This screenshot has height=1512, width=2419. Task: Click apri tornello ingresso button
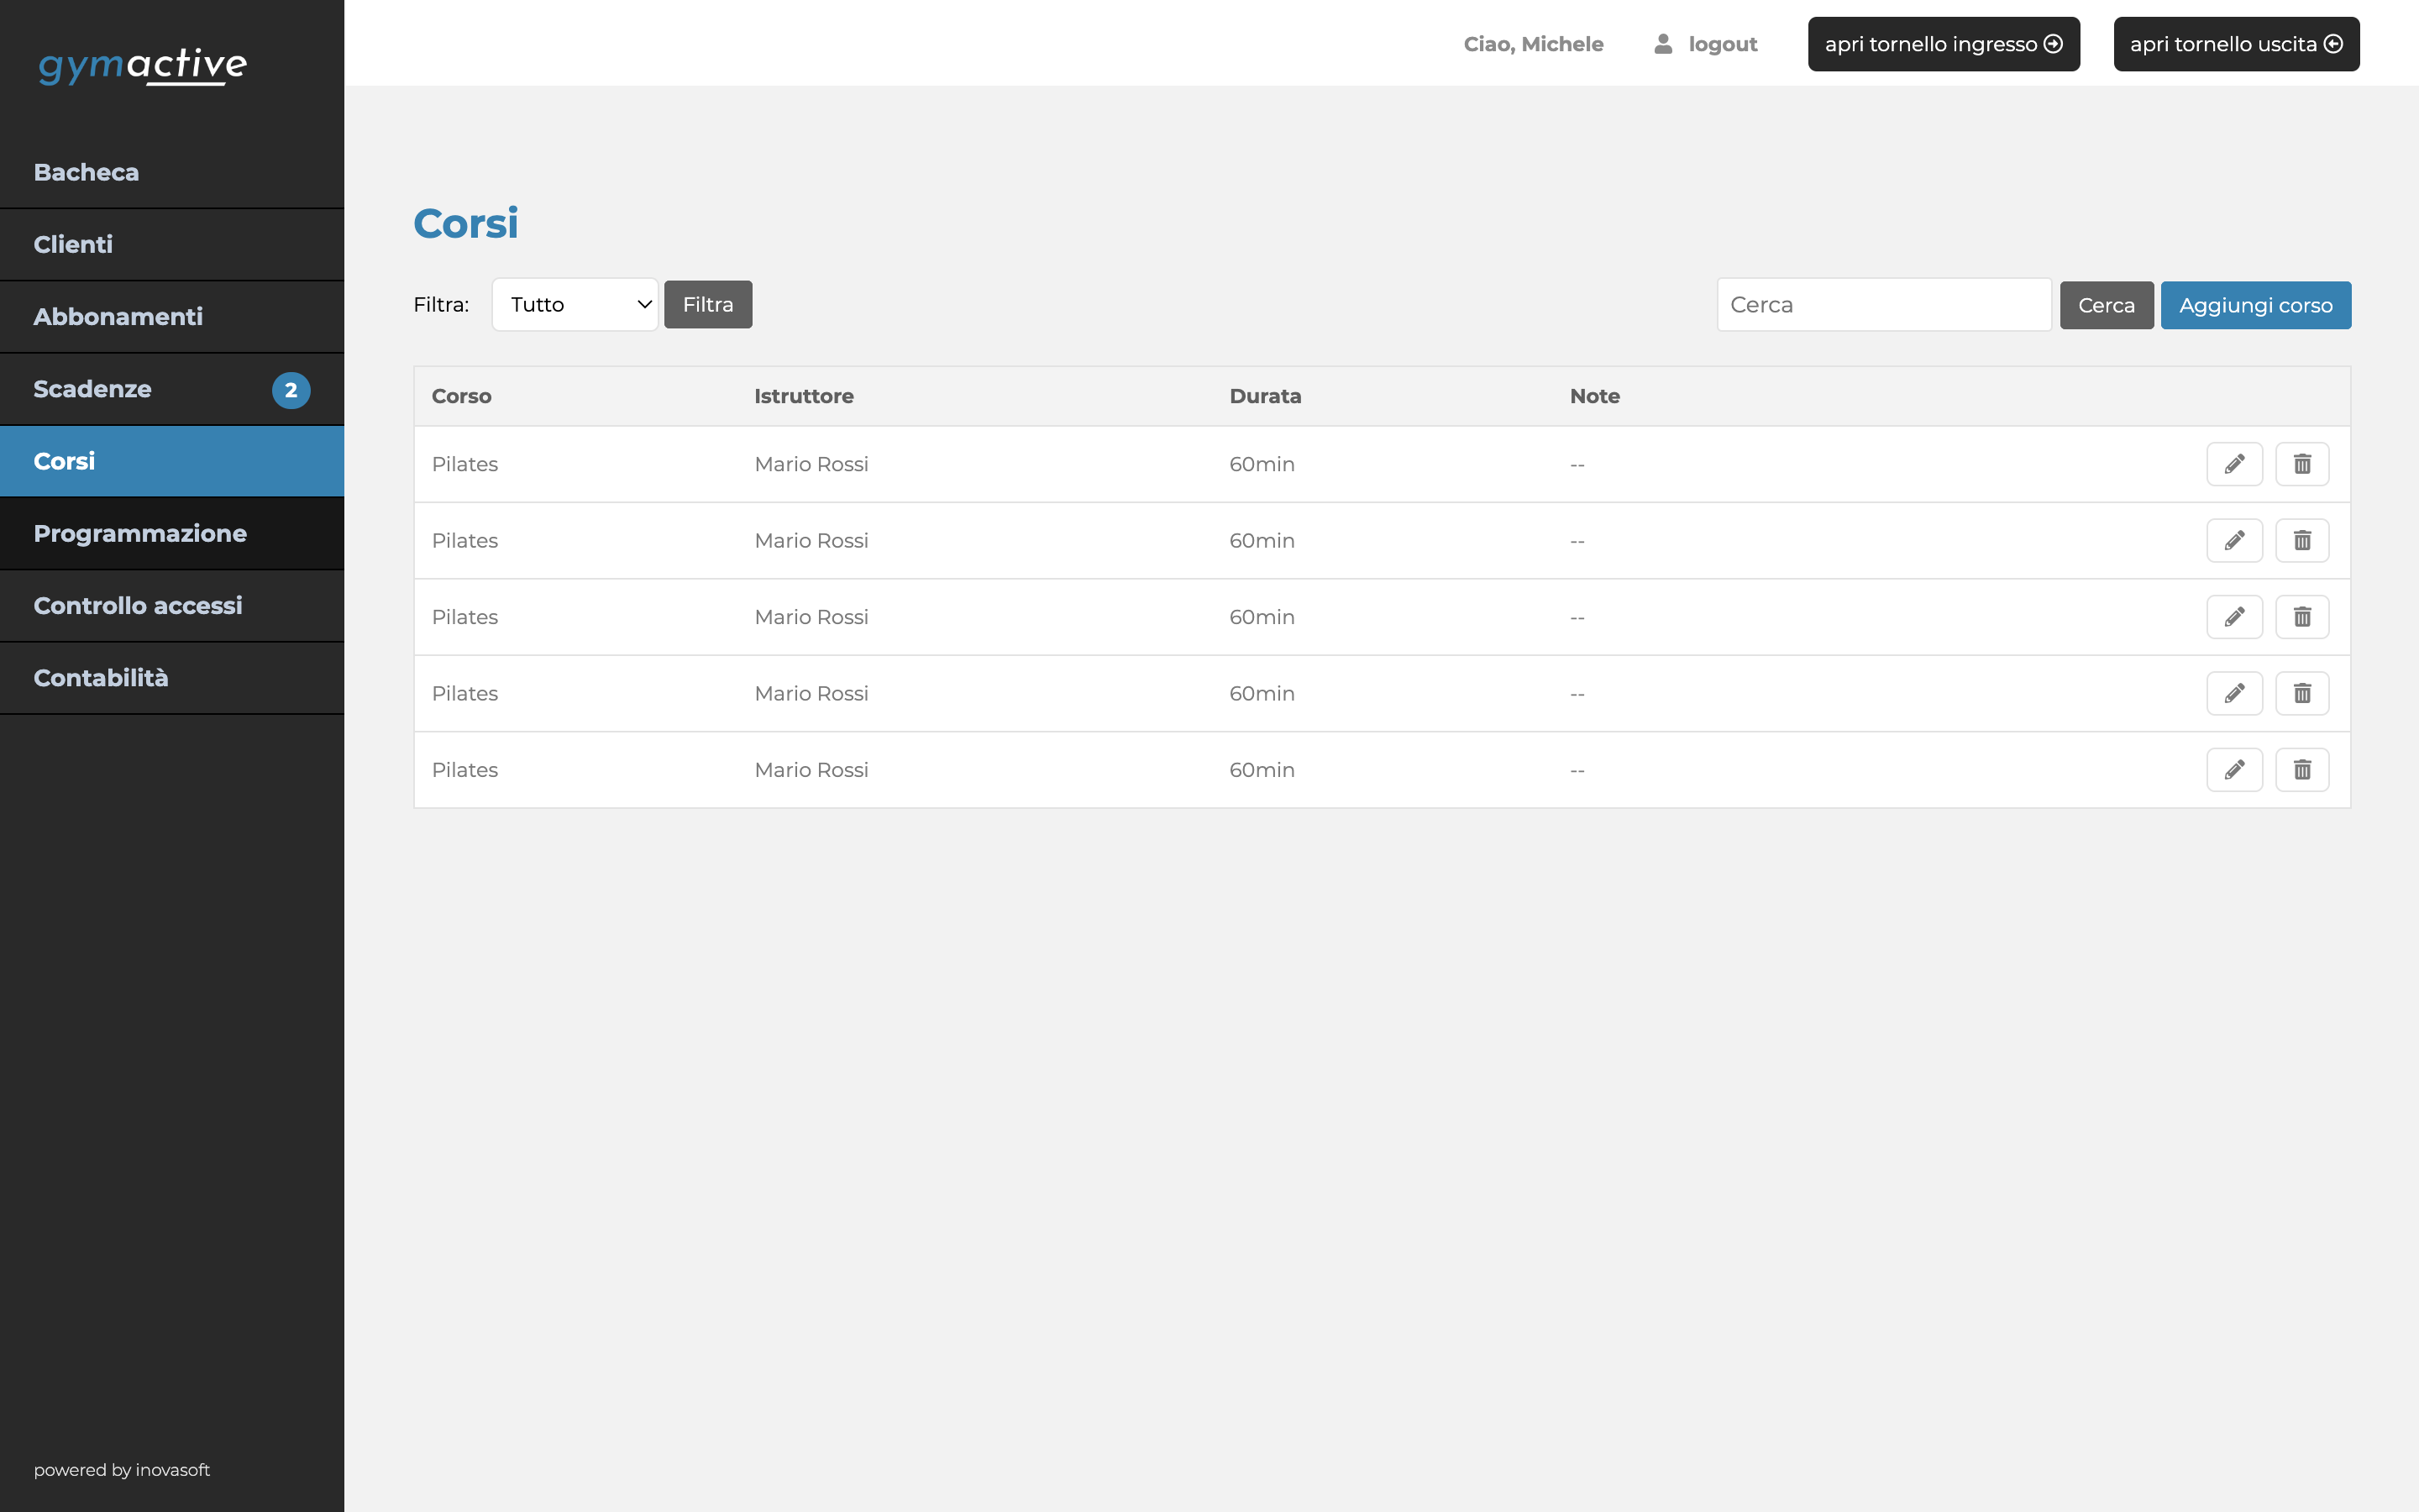[1944, 44]
